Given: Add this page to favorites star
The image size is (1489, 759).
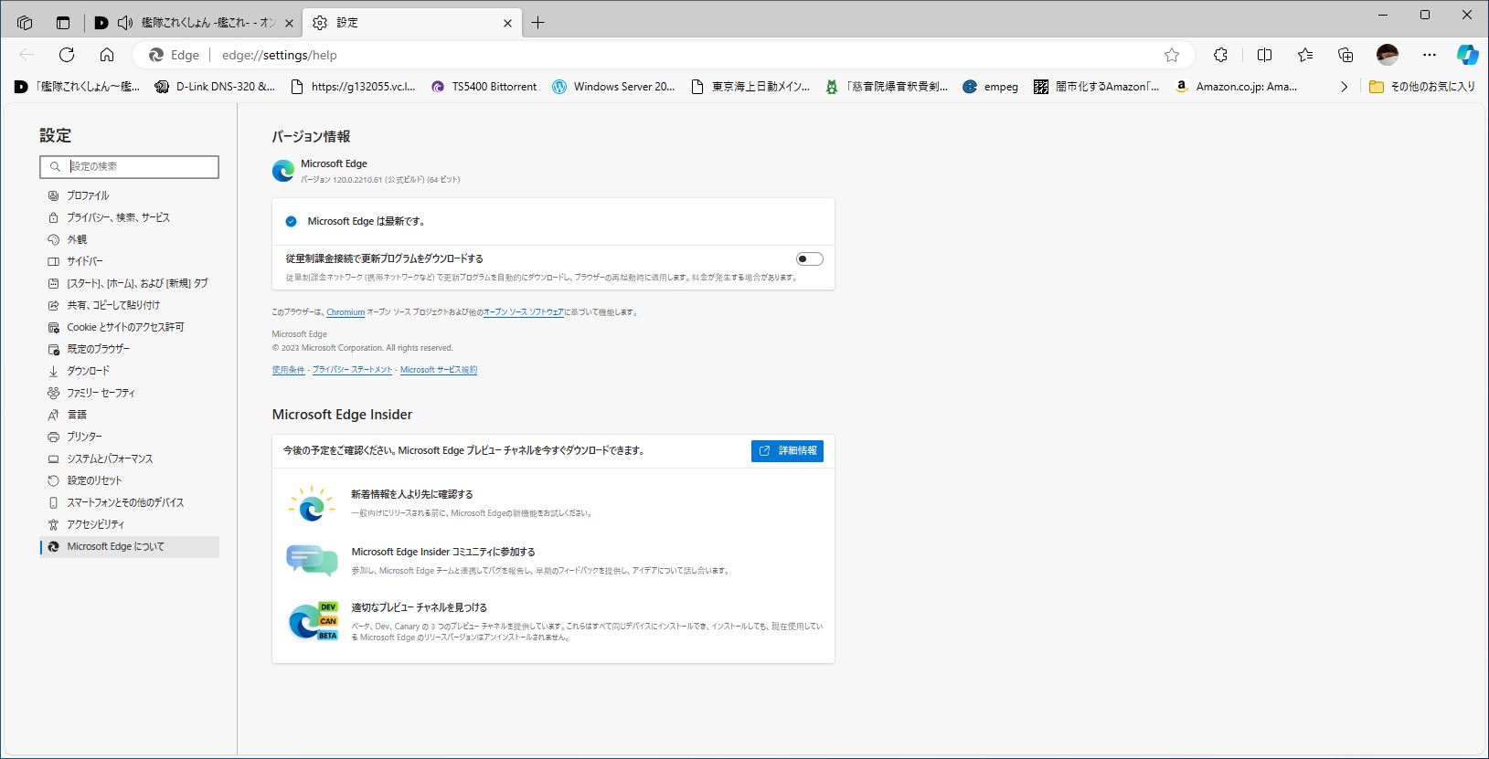Looking at the screenshot, I should (1172, 55).
